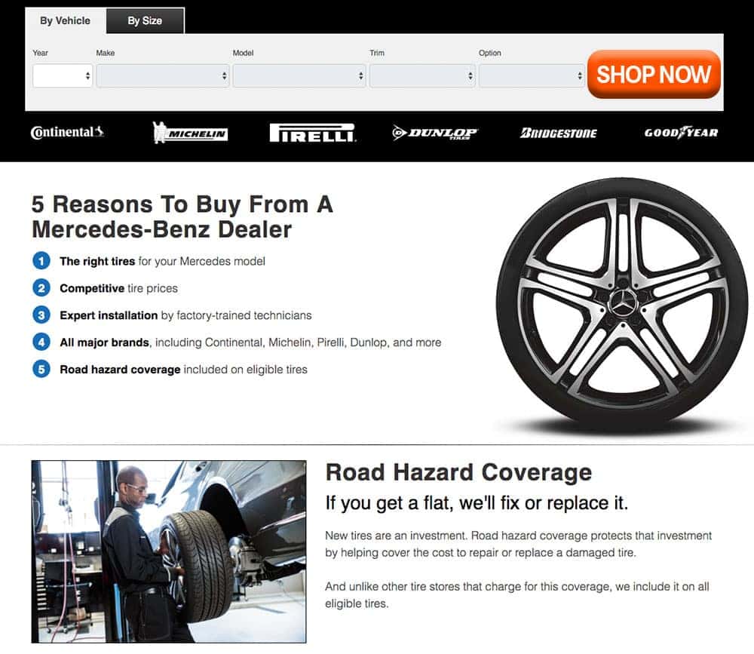Click the orange SHOP NOW button
The height and width of the screenshot is (654, 754).
point(654,75)
